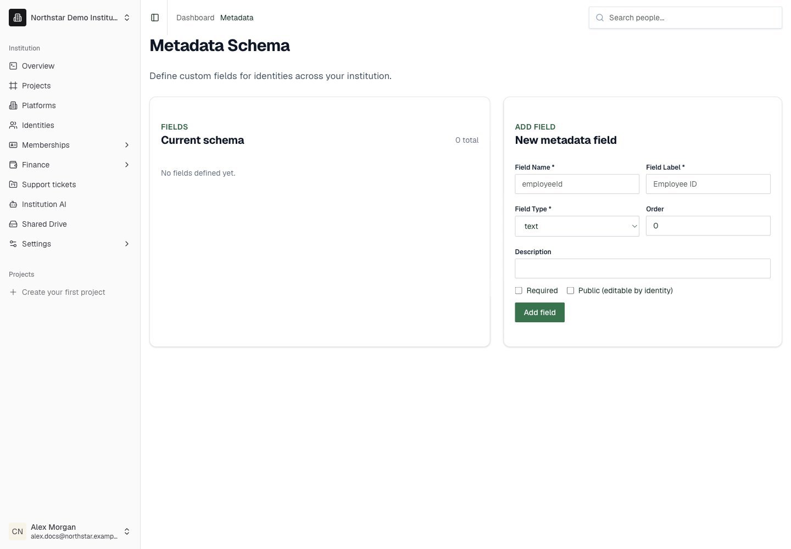791x549 pixels.
Task: Click the Finance wallet icon
Action: (13, 165)
